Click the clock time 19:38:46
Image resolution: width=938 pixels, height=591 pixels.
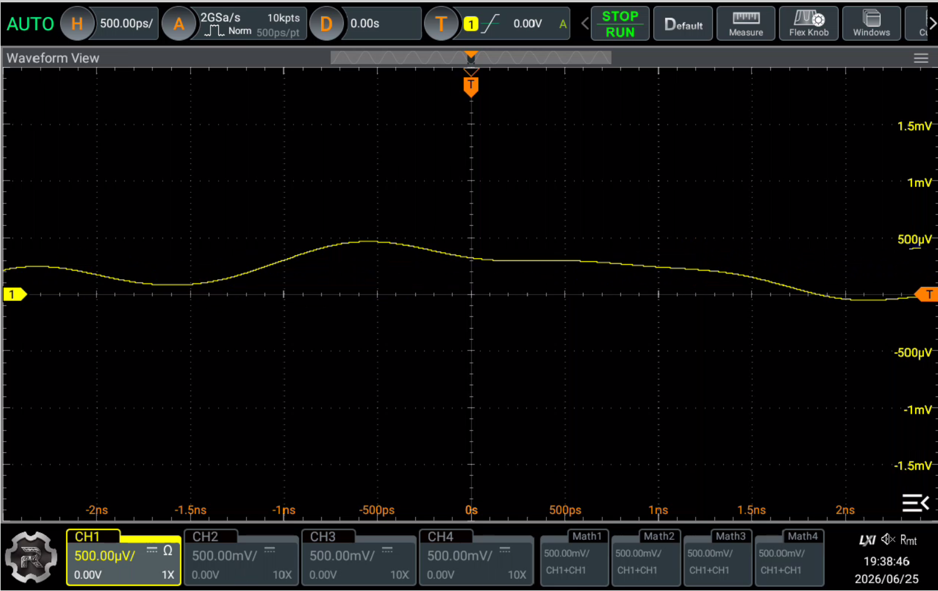[886, 562]
